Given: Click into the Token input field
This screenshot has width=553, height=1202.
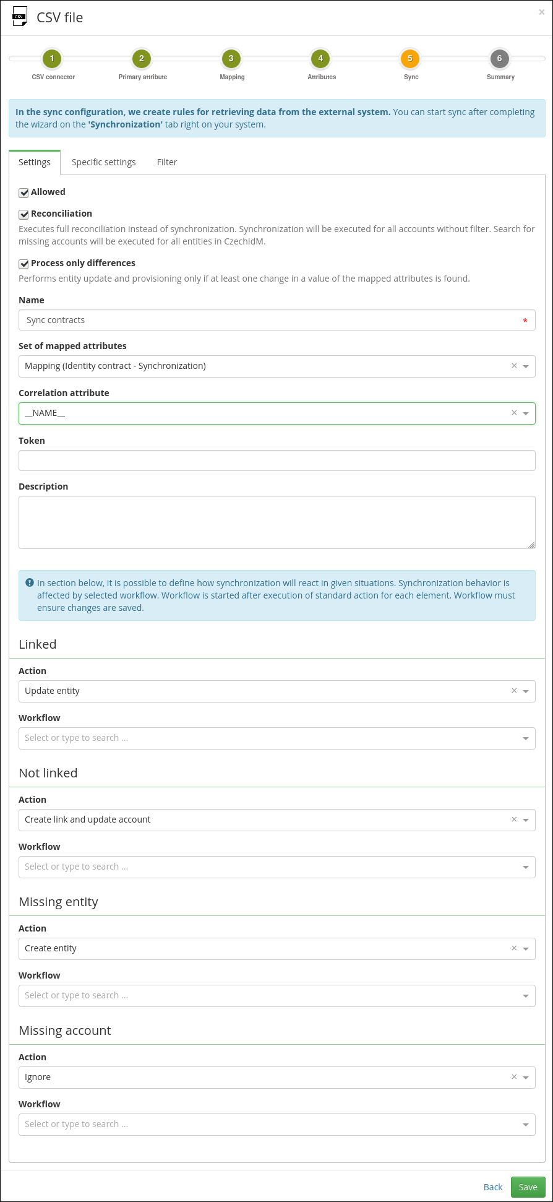Looking at the screenshot, I should (x=277, y=460).
